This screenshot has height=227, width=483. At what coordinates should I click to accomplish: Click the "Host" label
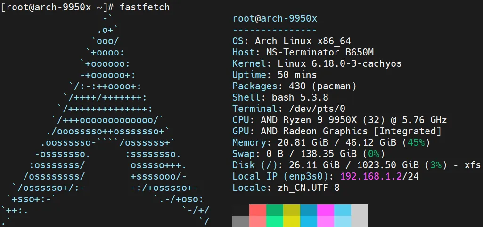pyautogui.click(x=244, y=52)
